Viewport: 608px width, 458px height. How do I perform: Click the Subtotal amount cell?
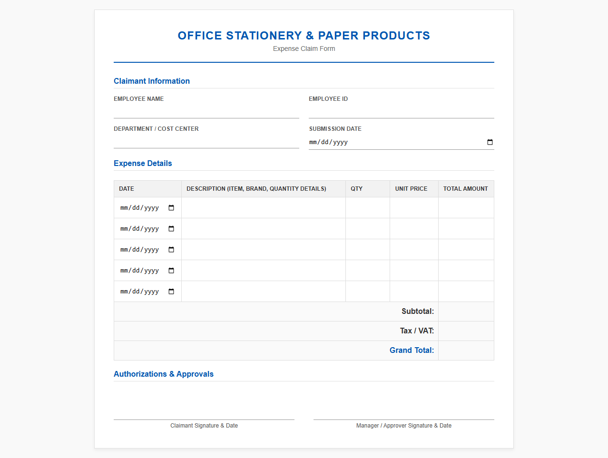[466, 312]
